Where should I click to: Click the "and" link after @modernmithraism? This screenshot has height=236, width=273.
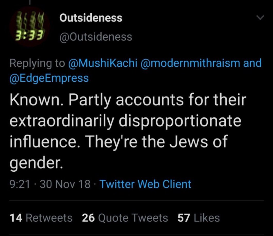pyautogui.click(x=252, y=63)
